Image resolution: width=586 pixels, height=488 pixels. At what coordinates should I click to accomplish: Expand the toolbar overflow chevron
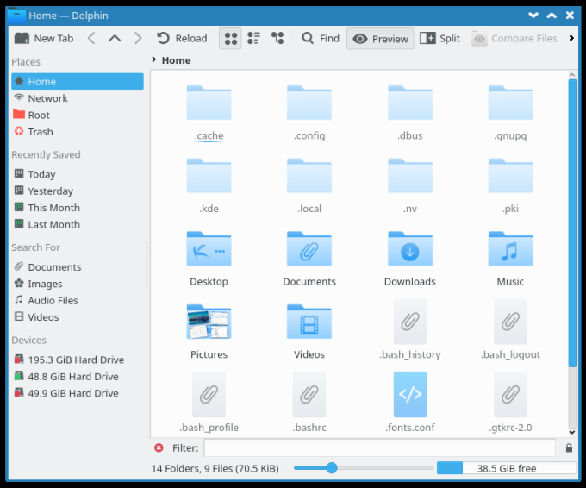[570, 38]
